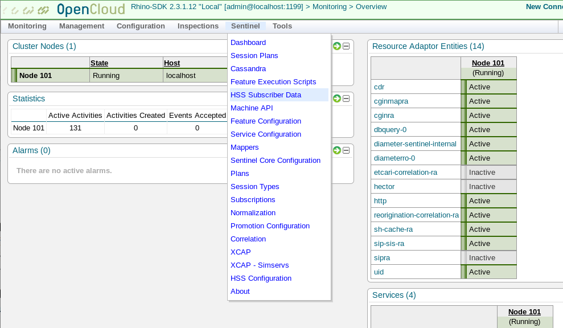This screenshot has width=563, height=328.
Task: Open the diameter-sentinel-internal resource adaptor link
Action: click(x=415, y=144)
